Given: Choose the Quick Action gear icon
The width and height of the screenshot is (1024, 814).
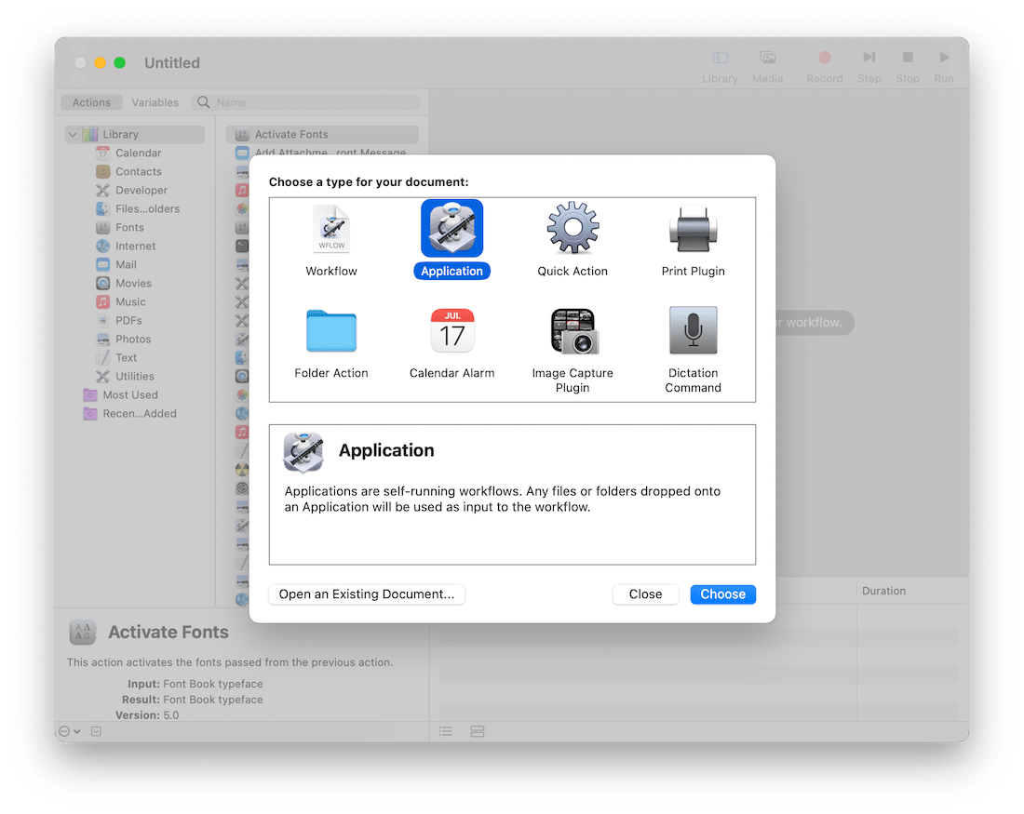Looking at the screenshot, I should click(x=573, y=229).
